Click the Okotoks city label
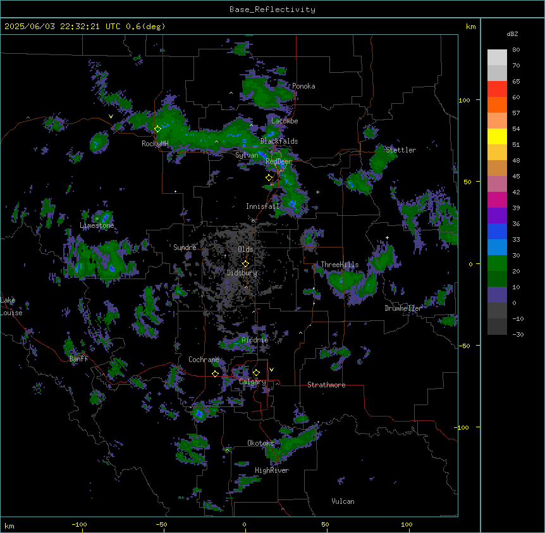 [260, 443]
